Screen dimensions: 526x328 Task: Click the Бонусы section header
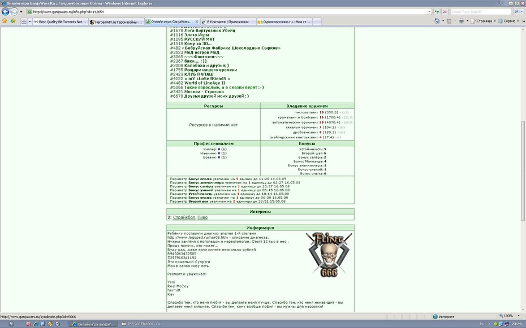click(x=307, y=143)
